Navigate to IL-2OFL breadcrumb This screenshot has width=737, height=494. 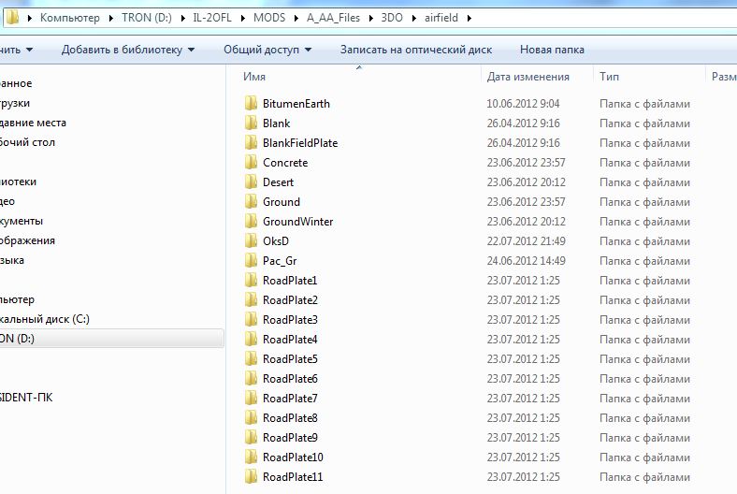point(212,18)
